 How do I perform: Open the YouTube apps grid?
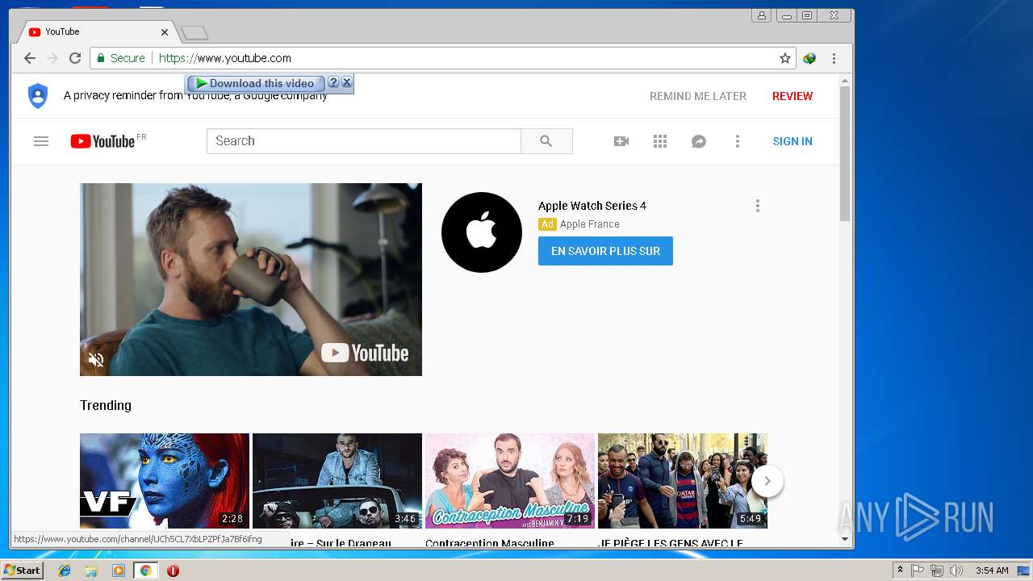(x=660, y=141)
